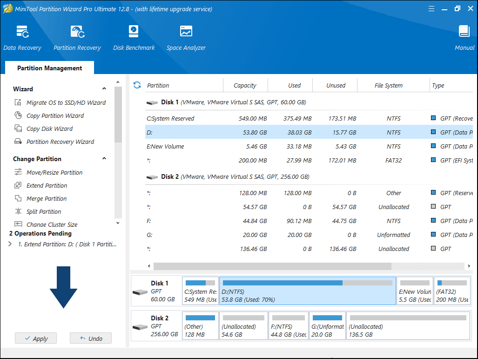The height and width of the screenshot is (359, 478).
Task: Collapse the Wizard section
Action: [x=104, y=88]
